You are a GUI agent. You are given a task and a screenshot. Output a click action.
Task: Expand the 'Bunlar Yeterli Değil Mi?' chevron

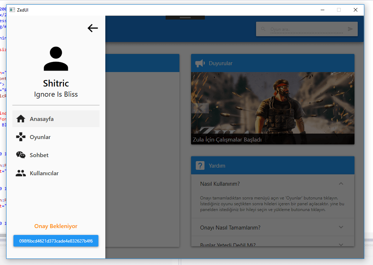(x=341, y=245)
